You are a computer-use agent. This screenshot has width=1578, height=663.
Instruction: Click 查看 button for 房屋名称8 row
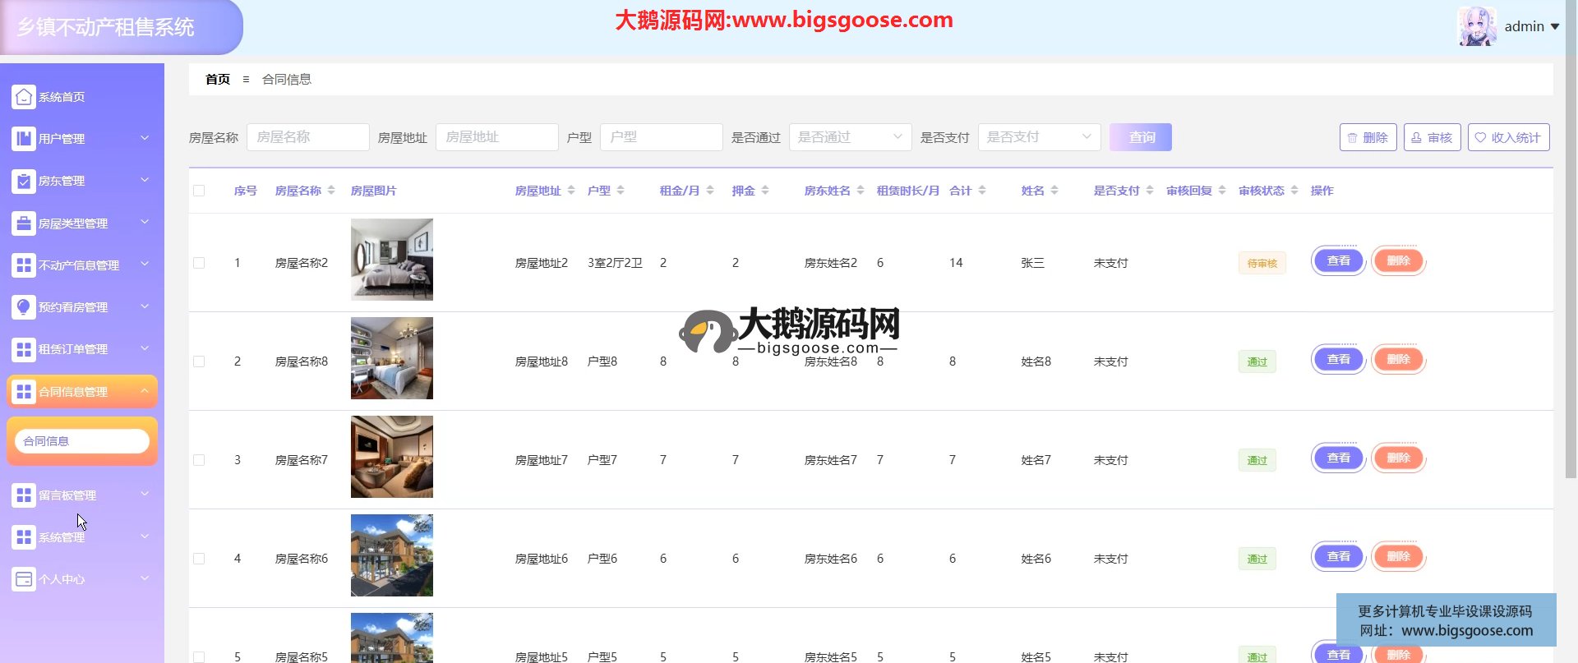coord(1338,360)
